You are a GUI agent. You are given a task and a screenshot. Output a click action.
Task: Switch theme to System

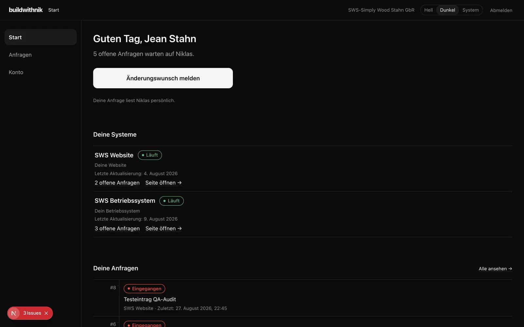tap(470, 10)
